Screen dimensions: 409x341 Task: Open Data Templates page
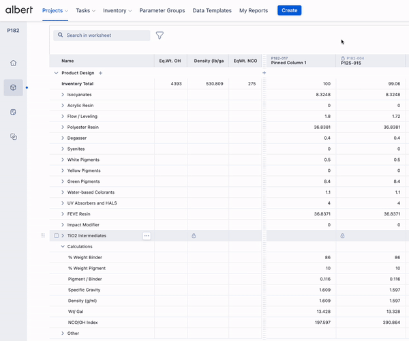(212, 11)
